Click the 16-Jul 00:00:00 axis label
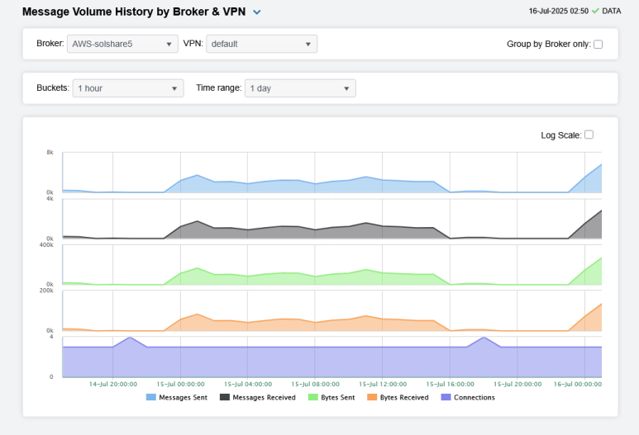Image resolution: width=639 pixels, height=435 pixels. point(577,384)
